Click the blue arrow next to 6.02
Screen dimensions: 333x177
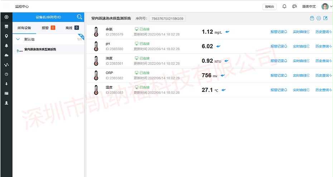pyautogui.click(x=218, y=46)
